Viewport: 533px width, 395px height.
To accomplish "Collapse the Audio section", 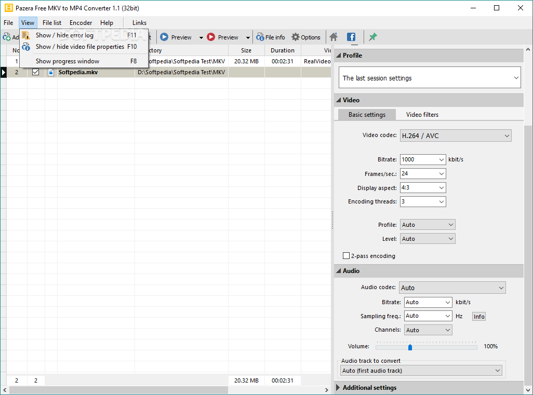I will click(x=339, y=271).
